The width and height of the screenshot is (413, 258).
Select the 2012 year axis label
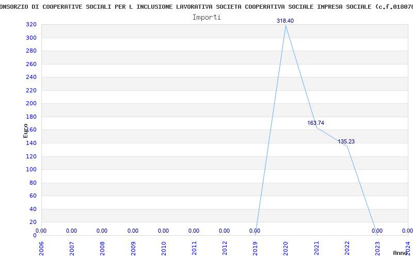tap(225, 248)
